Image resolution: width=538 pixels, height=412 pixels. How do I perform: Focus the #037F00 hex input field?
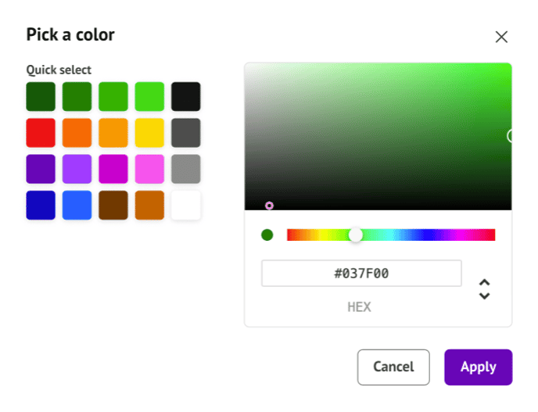click(361, 274)
